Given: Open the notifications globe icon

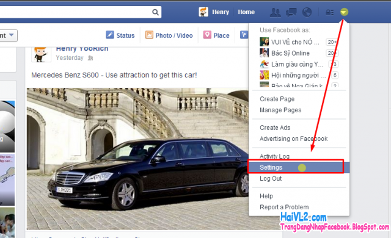Looking at the screenshot, I should coord(307,12).
